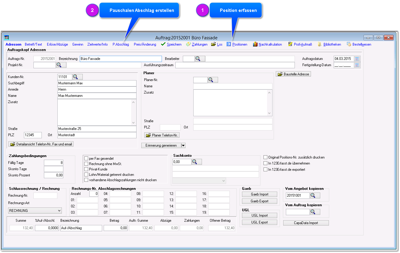Click the Bezeichnung field Büro Fassade
This screenshot has height=253, width=400.
121,59
